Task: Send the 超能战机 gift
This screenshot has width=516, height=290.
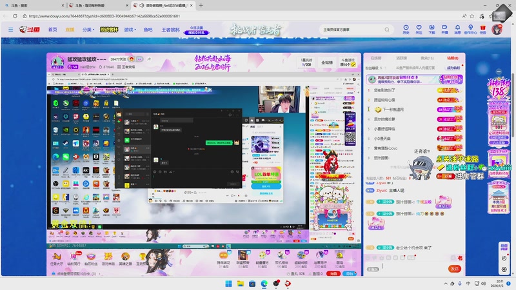Action: tap(301, 260)
